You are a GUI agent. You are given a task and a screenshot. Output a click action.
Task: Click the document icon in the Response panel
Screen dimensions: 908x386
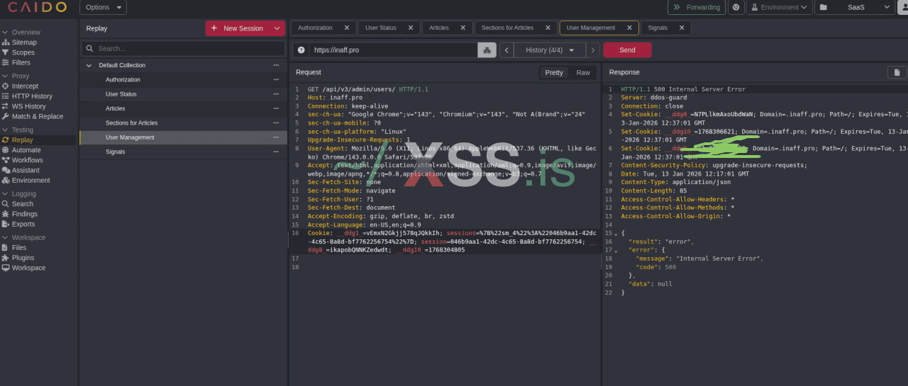tap(897, 72)
